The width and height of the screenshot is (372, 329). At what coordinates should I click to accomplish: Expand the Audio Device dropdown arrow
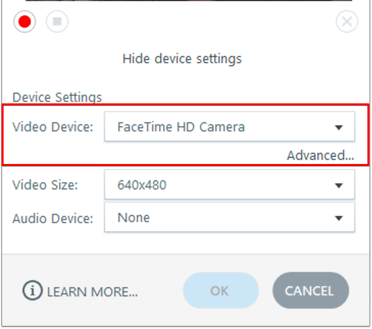(338, 218)
